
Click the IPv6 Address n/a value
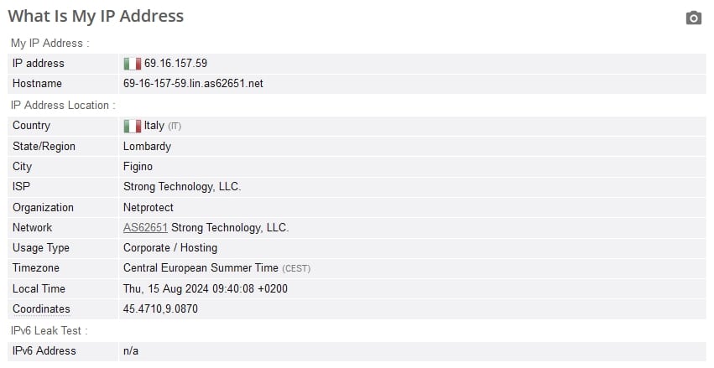pyautogui.click(x=131, y=351)
